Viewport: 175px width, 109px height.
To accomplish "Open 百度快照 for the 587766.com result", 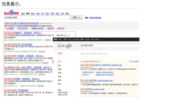I will pos(40,86).
